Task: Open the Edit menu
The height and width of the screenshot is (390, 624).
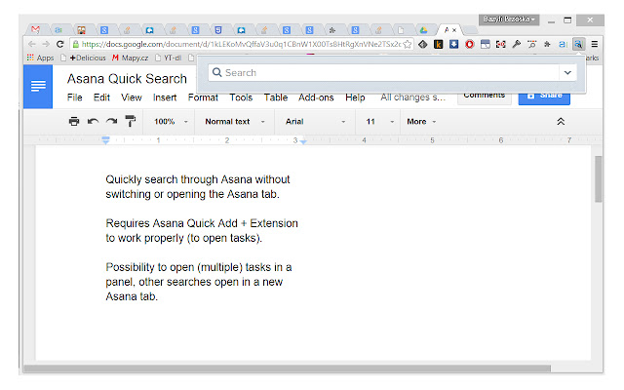Action: (101, 97)
